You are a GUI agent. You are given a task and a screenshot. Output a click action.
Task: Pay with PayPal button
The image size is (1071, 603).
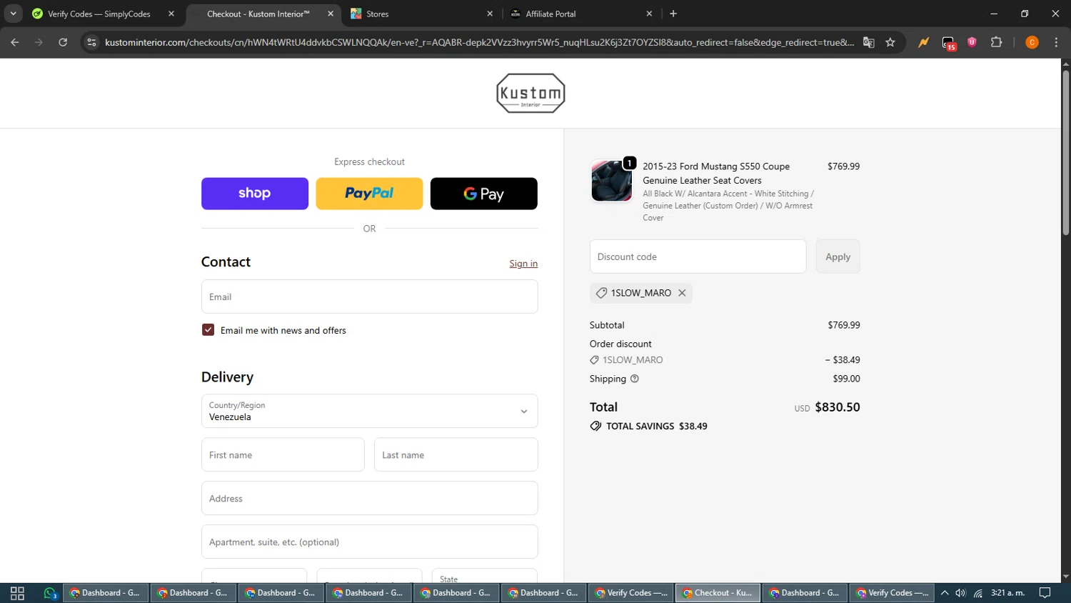click(x=369, y=194)
